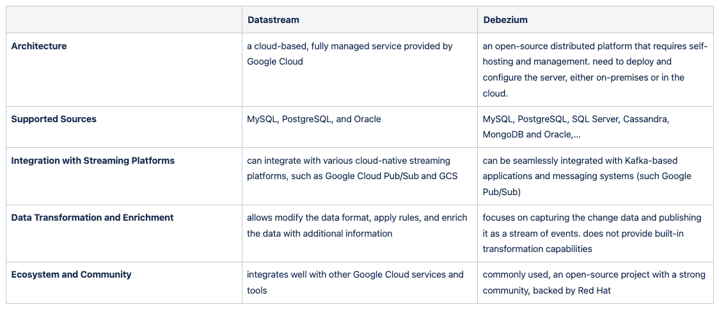This screenshot has height=309, width=719.
Task: Click cell about modifying the data format
Action: point(359,234)
